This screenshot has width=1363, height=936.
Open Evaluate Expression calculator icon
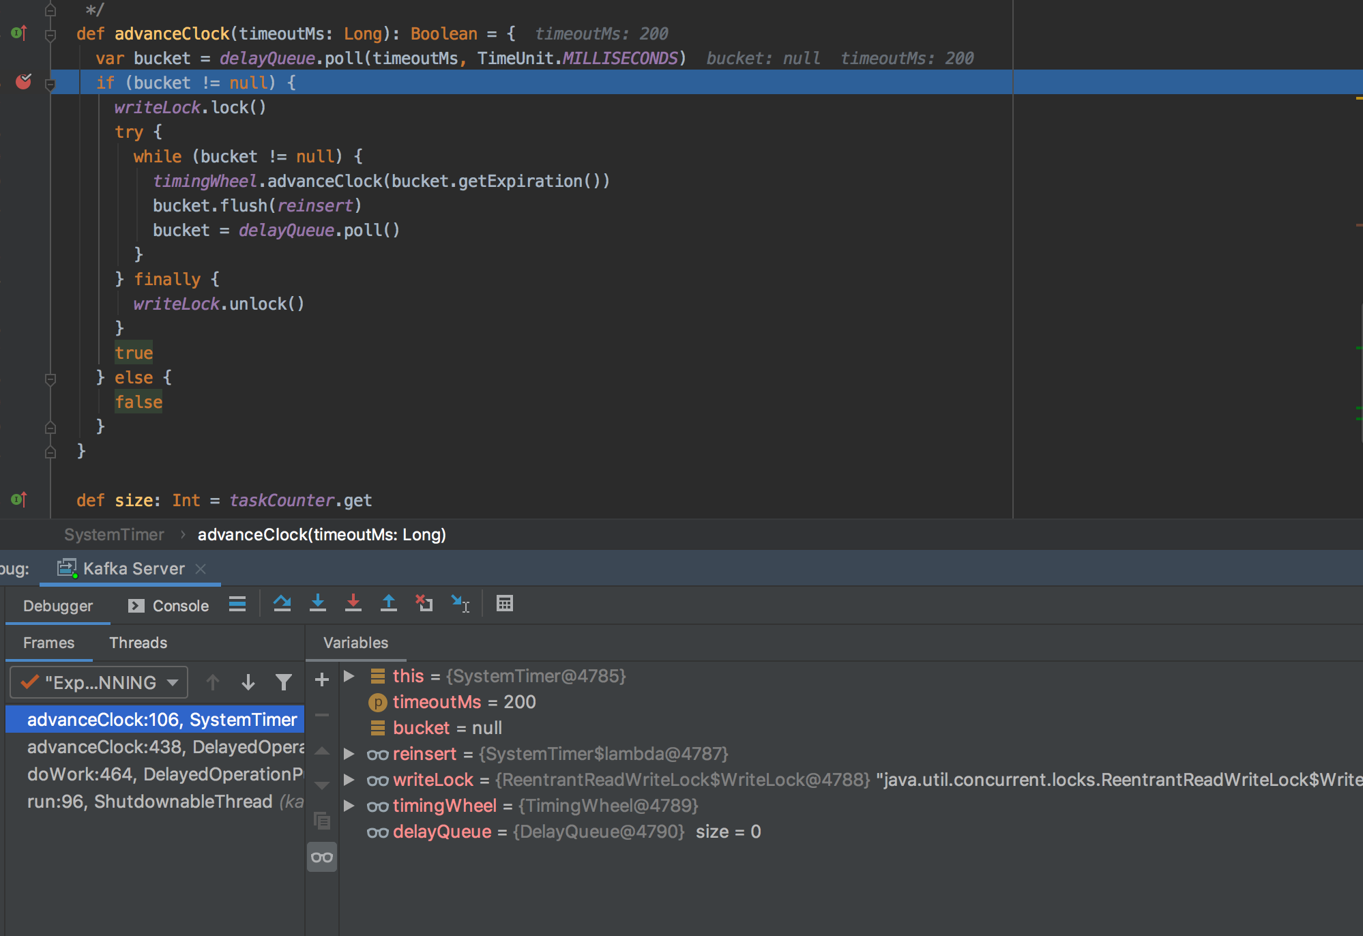pyautogui.click(x=505, y=604)
